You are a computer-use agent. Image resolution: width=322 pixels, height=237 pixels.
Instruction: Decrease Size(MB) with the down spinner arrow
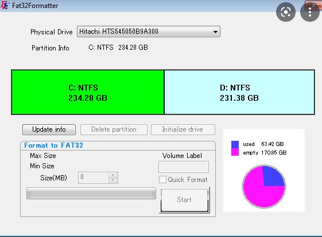tap(112, 180)
